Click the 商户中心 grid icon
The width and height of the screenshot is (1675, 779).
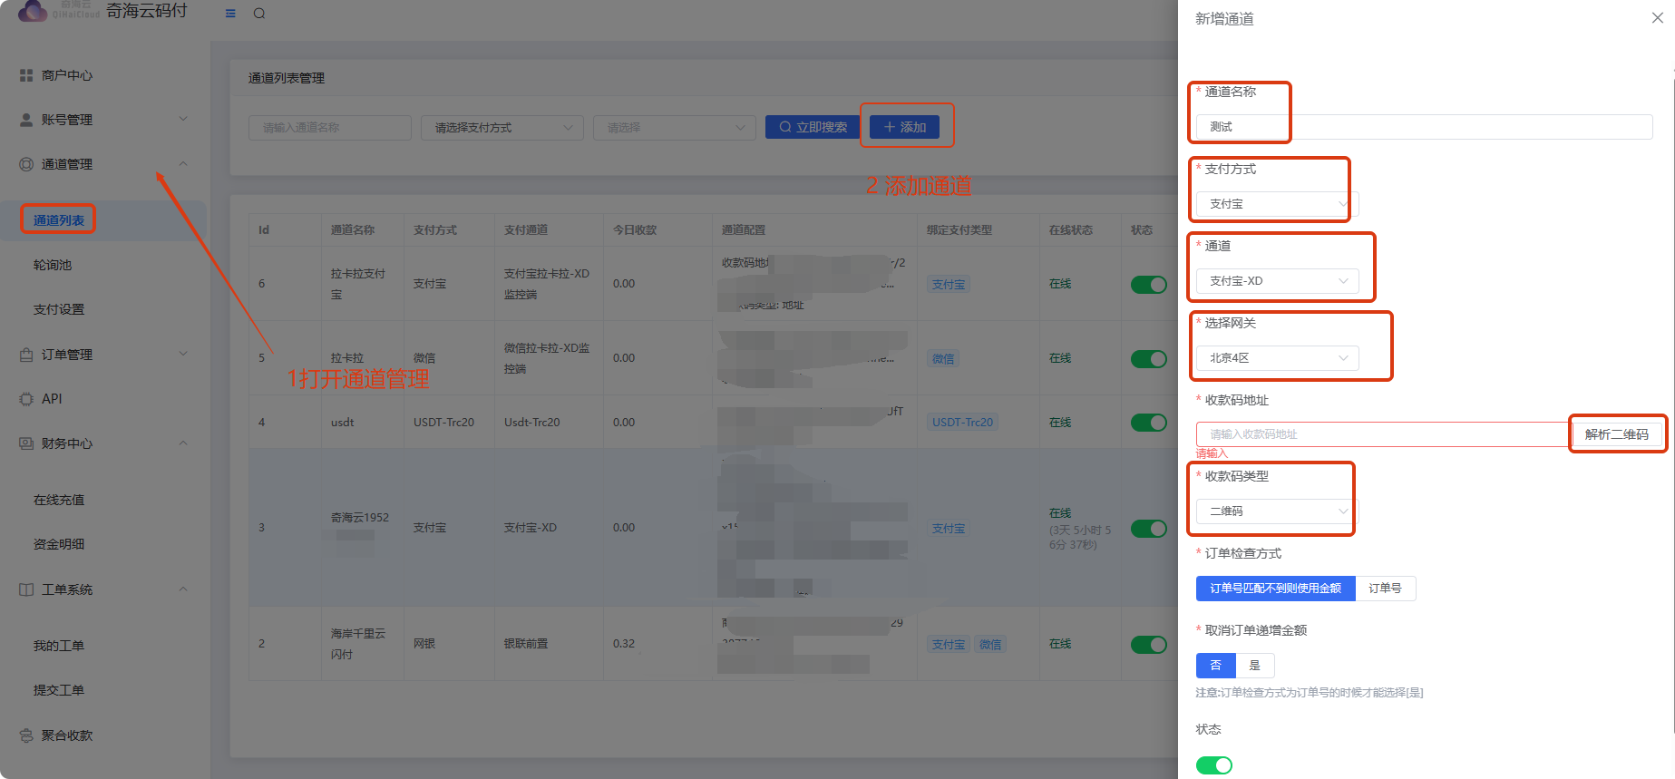(x=26, y=75)
